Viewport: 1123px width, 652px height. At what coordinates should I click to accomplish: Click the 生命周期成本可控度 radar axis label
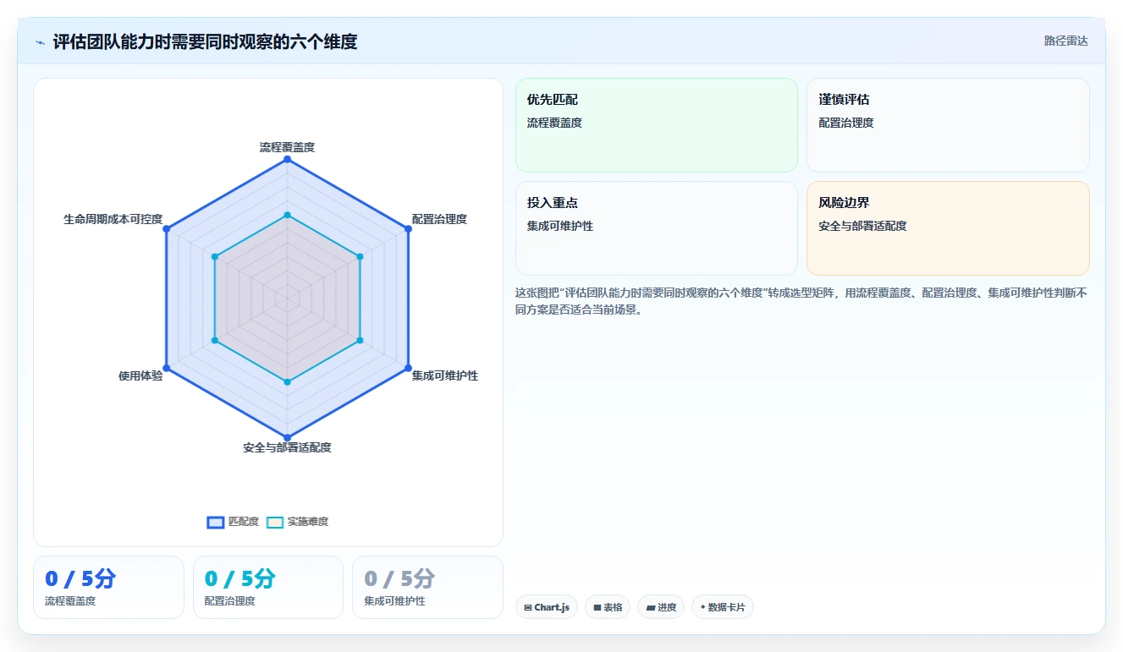pyautogui.click(x=113, y=219)
